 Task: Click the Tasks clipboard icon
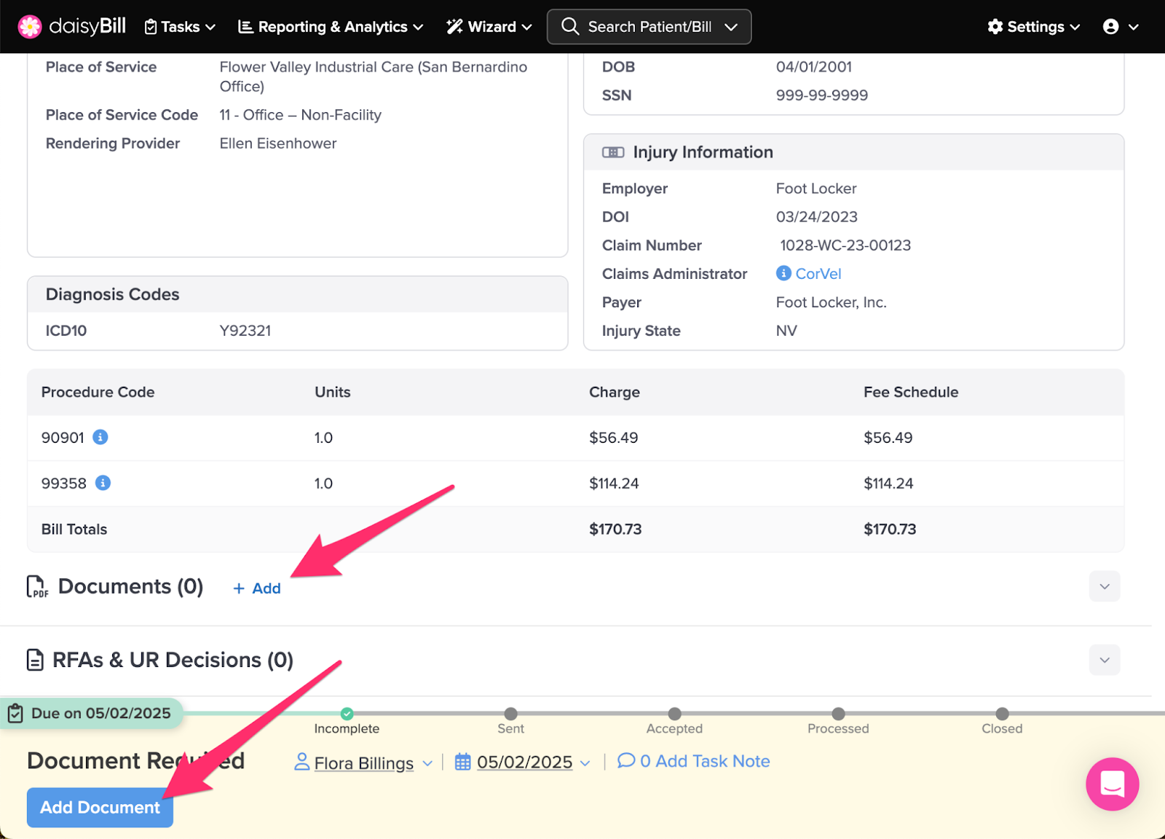pyautogui.click(x=151, y=27)
